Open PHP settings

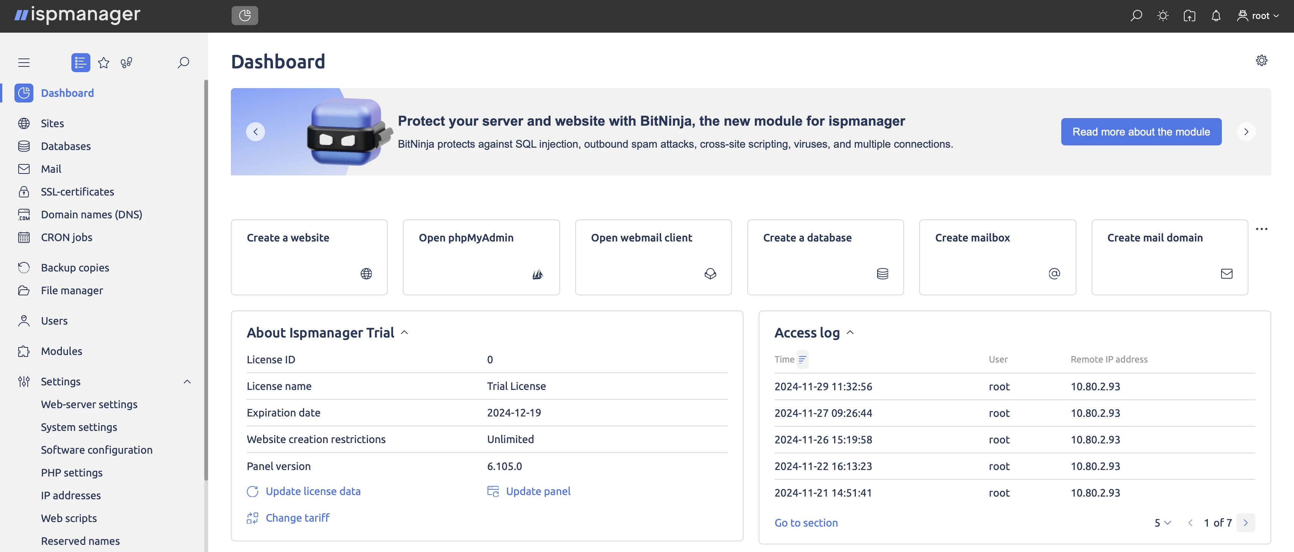[72, 473]
